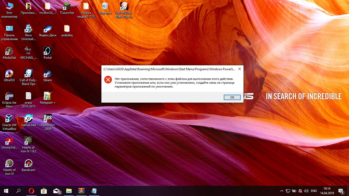The width and height of the screenshot is (349, 196).
Task: Select the Приложе... folder icon
Action: coord(28,8)
